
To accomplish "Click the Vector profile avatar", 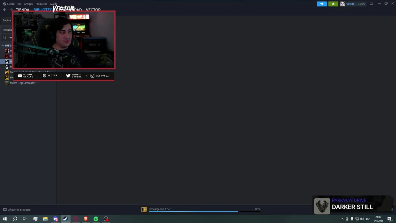I will click(343, 4).
